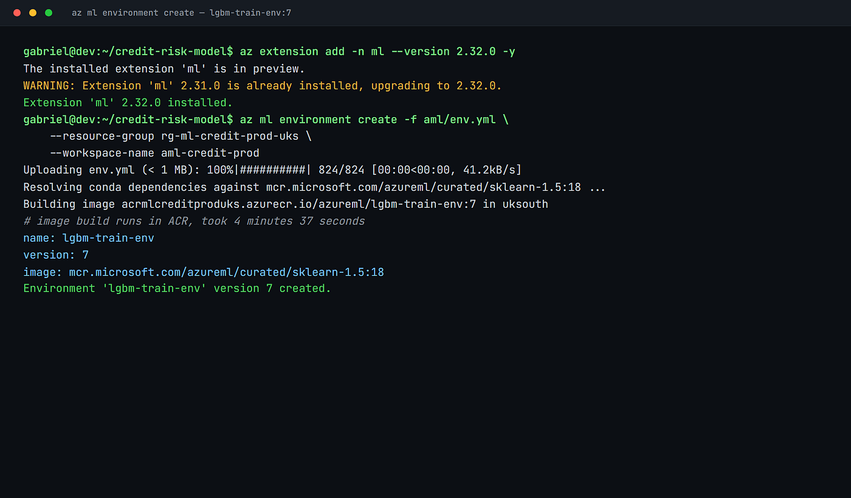Click the az extension add command line
This screenshot has height=498, width=851.
(377, 52)
